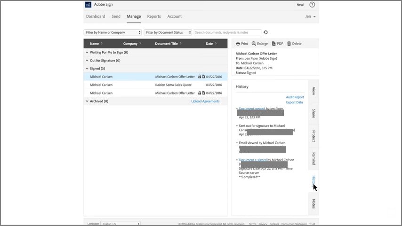Switch to the Notes side tab
This screenshot has height=226, width=402.
click(314, 204)
